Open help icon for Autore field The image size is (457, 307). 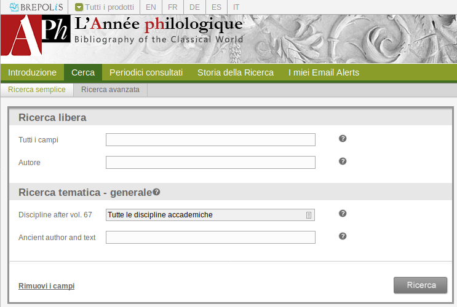pyautogui.click(x=343, y=161)
